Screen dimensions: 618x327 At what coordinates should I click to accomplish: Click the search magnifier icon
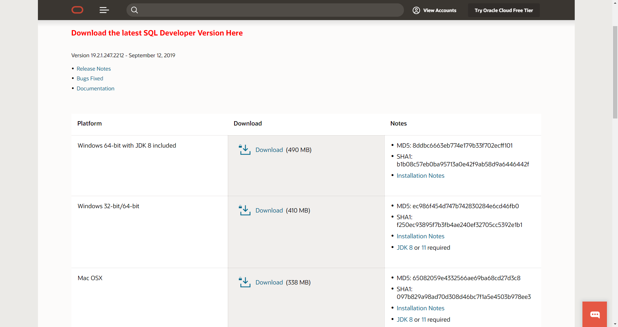point(135,10)
